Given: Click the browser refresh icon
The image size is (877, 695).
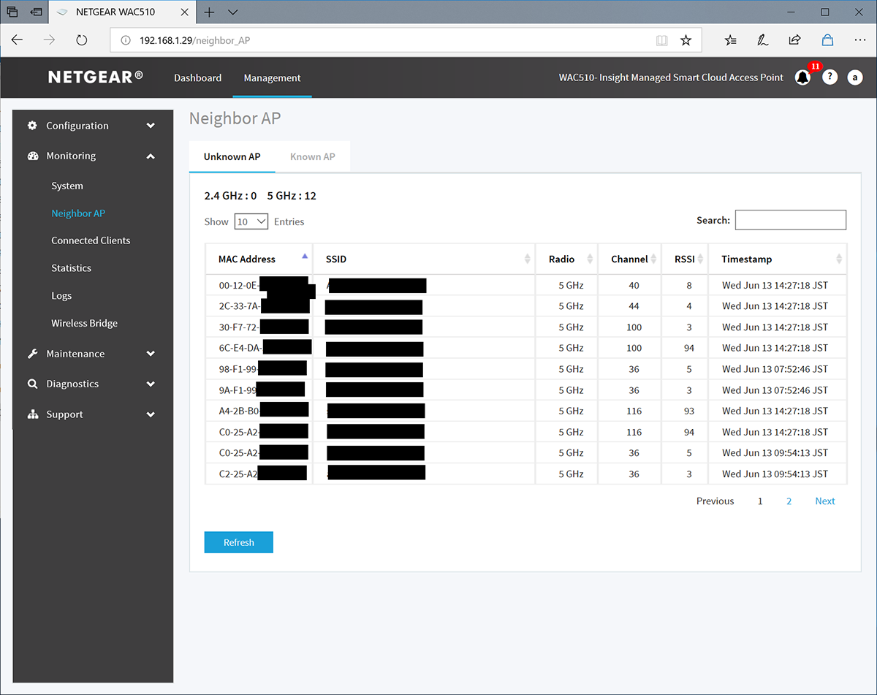Looking at the screenshot, I should point(82,41).
